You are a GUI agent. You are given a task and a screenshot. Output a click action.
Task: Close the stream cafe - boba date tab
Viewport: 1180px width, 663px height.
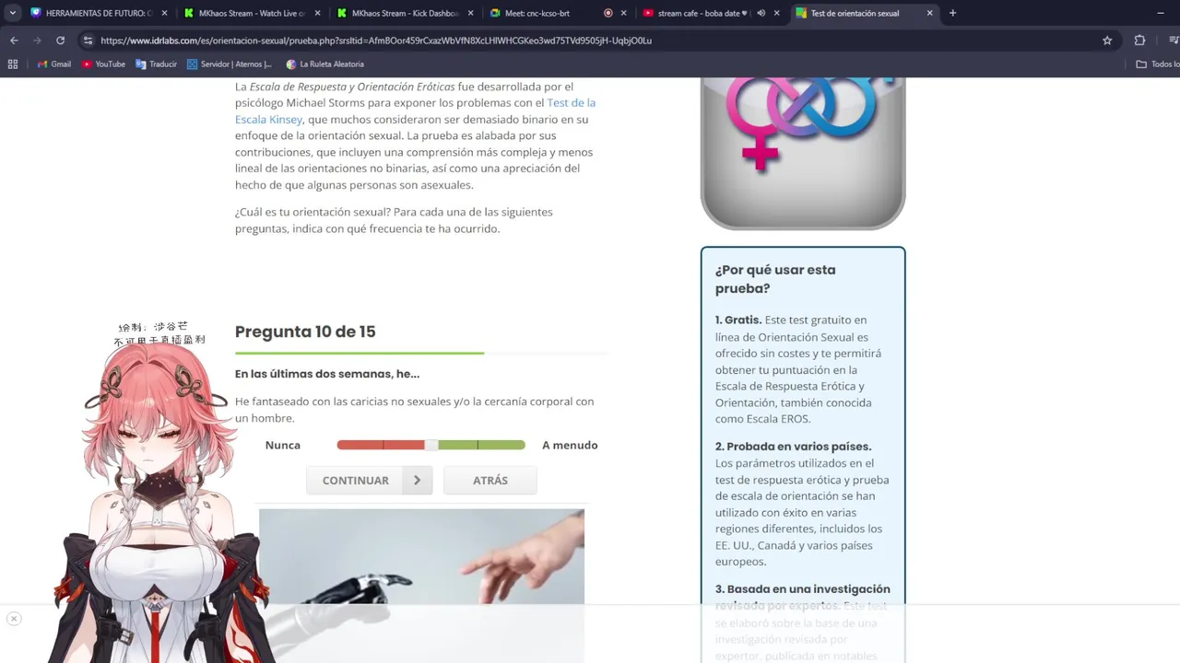click(x=776, y=13)
